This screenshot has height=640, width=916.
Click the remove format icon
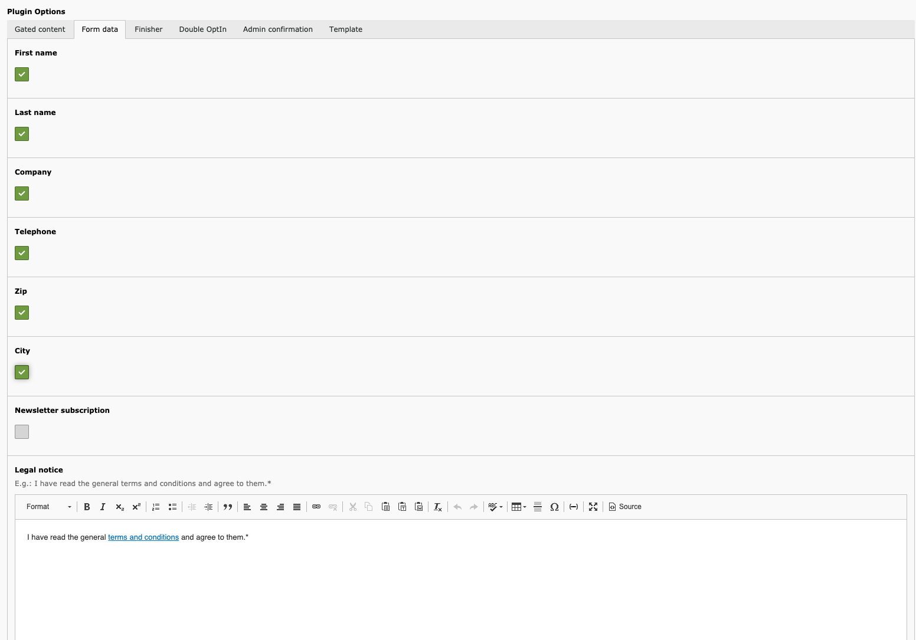pos(438,507)
